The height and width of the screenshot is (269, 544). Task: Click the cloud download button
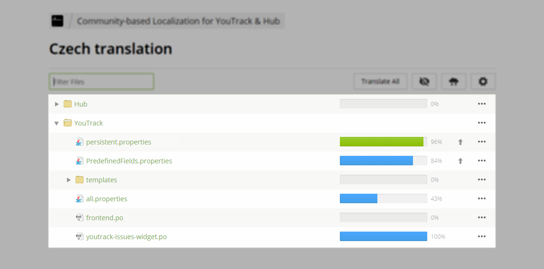point(454,82)
